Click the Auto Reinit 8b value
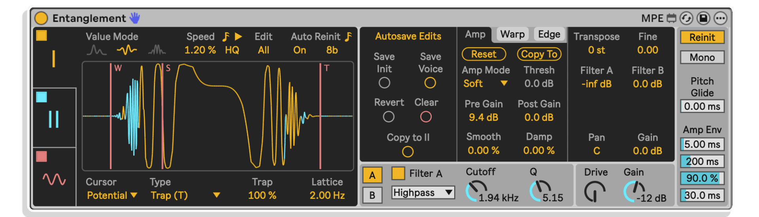Image resolution: width=759 pixels, height=217 pixels. click(332, 50)
